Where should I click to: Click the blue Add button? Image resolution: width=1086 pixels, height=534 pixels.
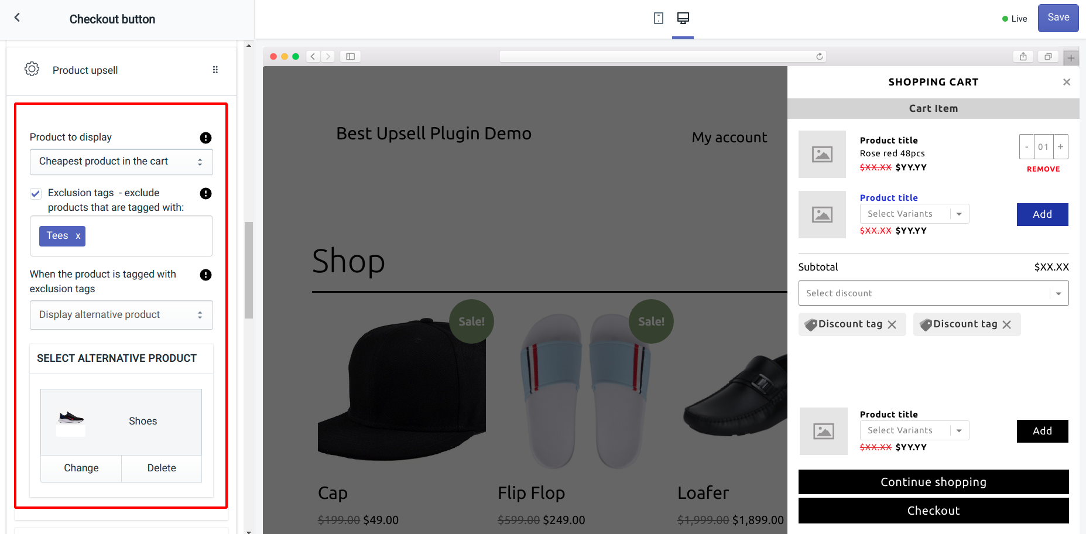click(x=1042, y=214)
